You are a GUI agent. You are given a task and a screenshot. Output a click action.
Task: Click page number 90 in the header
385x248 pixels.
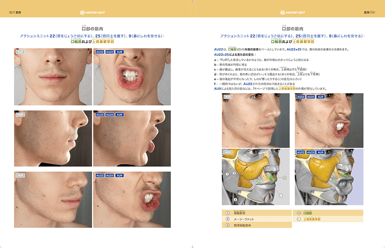tap(11, 13)
